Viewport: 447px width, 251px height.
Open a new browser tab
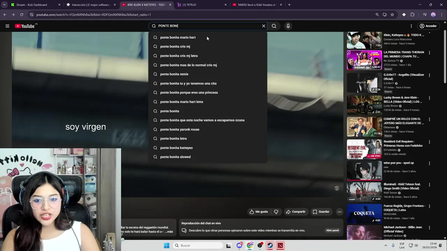click(x=289, y=5)
